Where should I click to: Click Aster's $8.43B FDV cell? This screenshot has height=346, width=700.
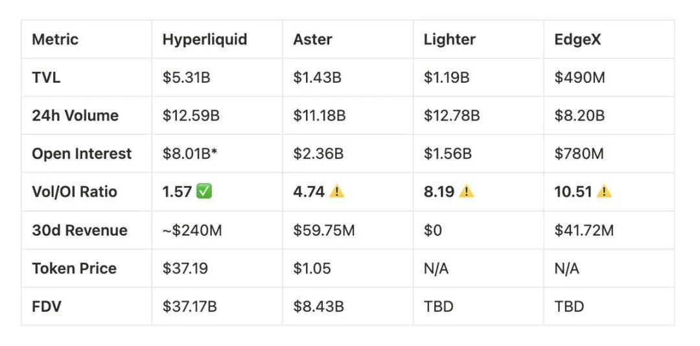click(318, 306)
